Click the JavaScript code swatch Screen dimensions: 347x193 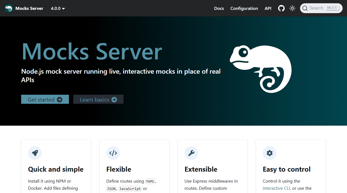pos(130,189)
